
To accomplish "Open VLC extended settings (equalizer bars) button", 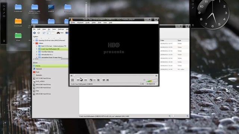I will (x=98, y=80).
